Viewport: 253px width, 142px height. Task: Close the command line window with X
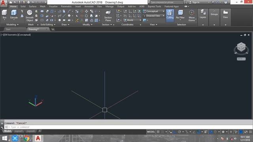point(2,123)
